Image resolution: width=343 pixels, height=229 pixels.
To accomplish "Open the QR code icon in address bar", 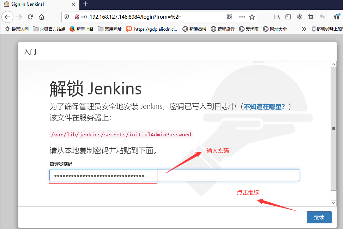I will (x=230, y=17).
